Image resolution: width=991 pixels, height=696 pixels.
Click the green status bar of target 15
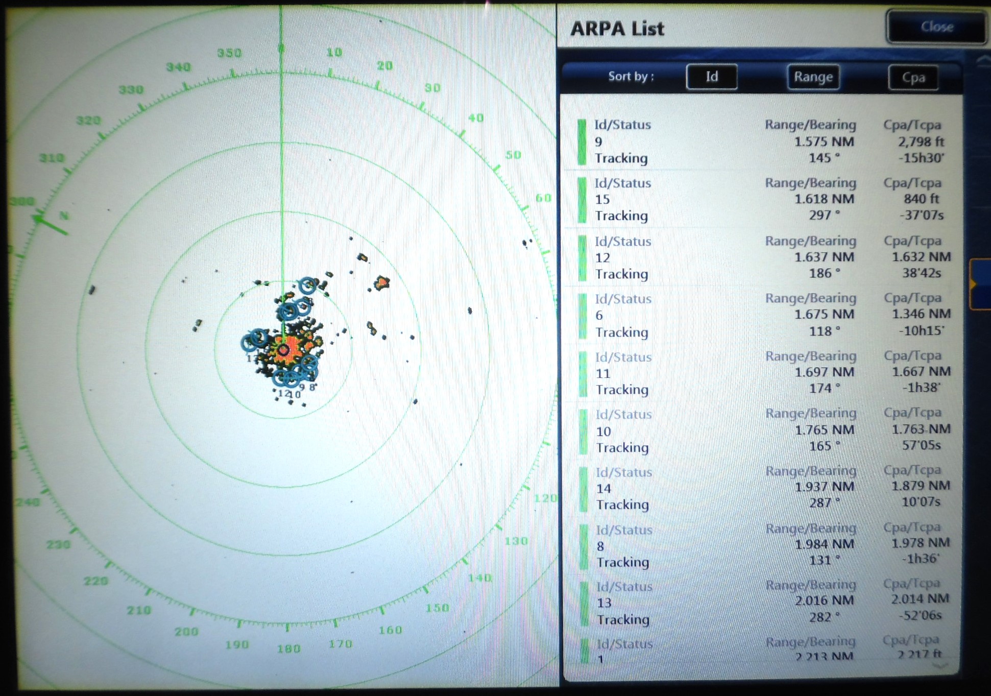(582, 200)
